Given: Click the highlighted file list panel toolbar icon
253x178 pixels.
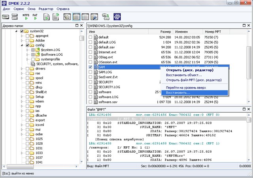Looking at the screenshot, I should pos(76,17).
